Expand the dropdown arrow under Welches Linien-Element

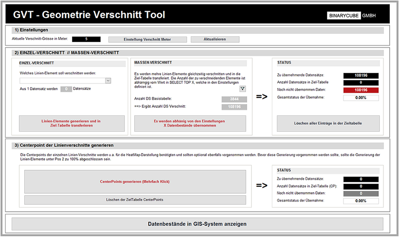tap(108, 80)
